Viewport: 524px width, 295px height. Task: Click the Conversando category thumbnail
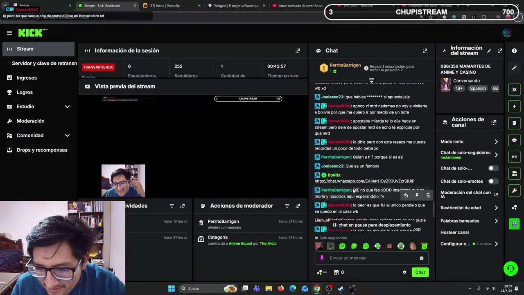pos(445,85)
